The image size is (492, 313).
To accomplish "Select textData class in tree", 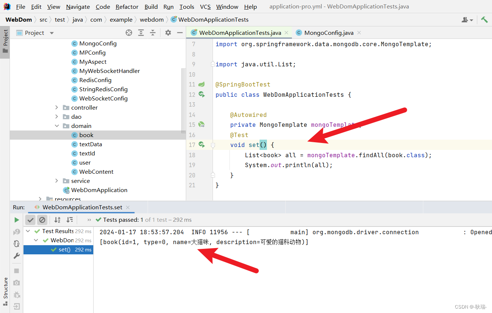I will tap(90, 144).
